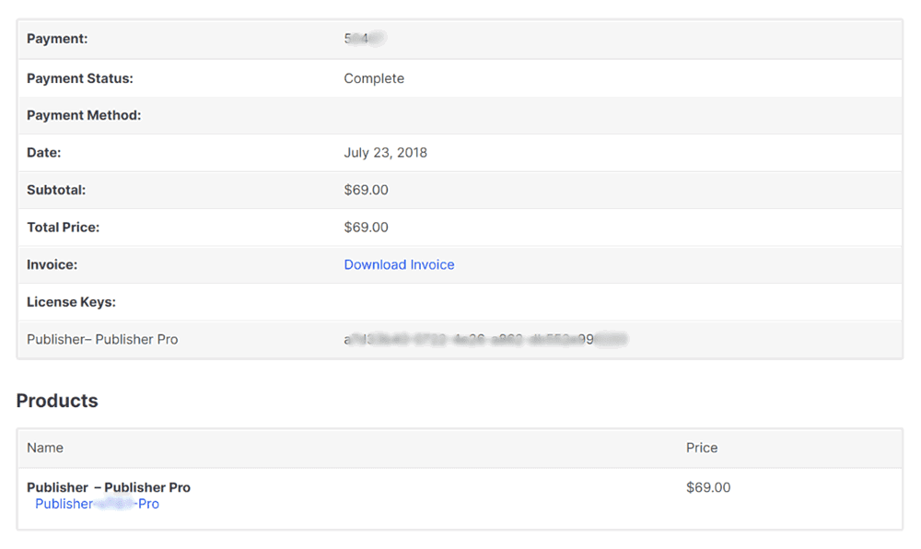
Task: Select the blurred license key string
Action: pos(484,339)
